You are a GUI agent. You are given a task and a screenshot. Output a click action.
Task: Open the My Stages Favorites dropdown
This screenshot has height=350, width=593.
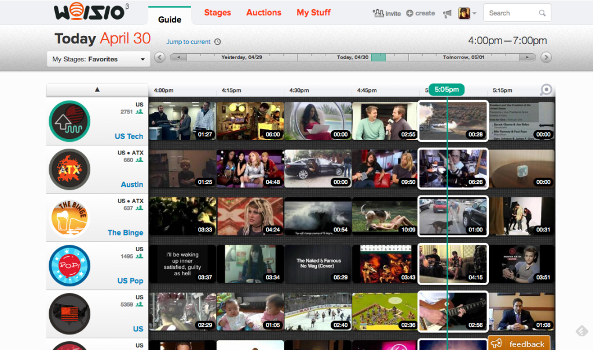[x=98, y=59]
